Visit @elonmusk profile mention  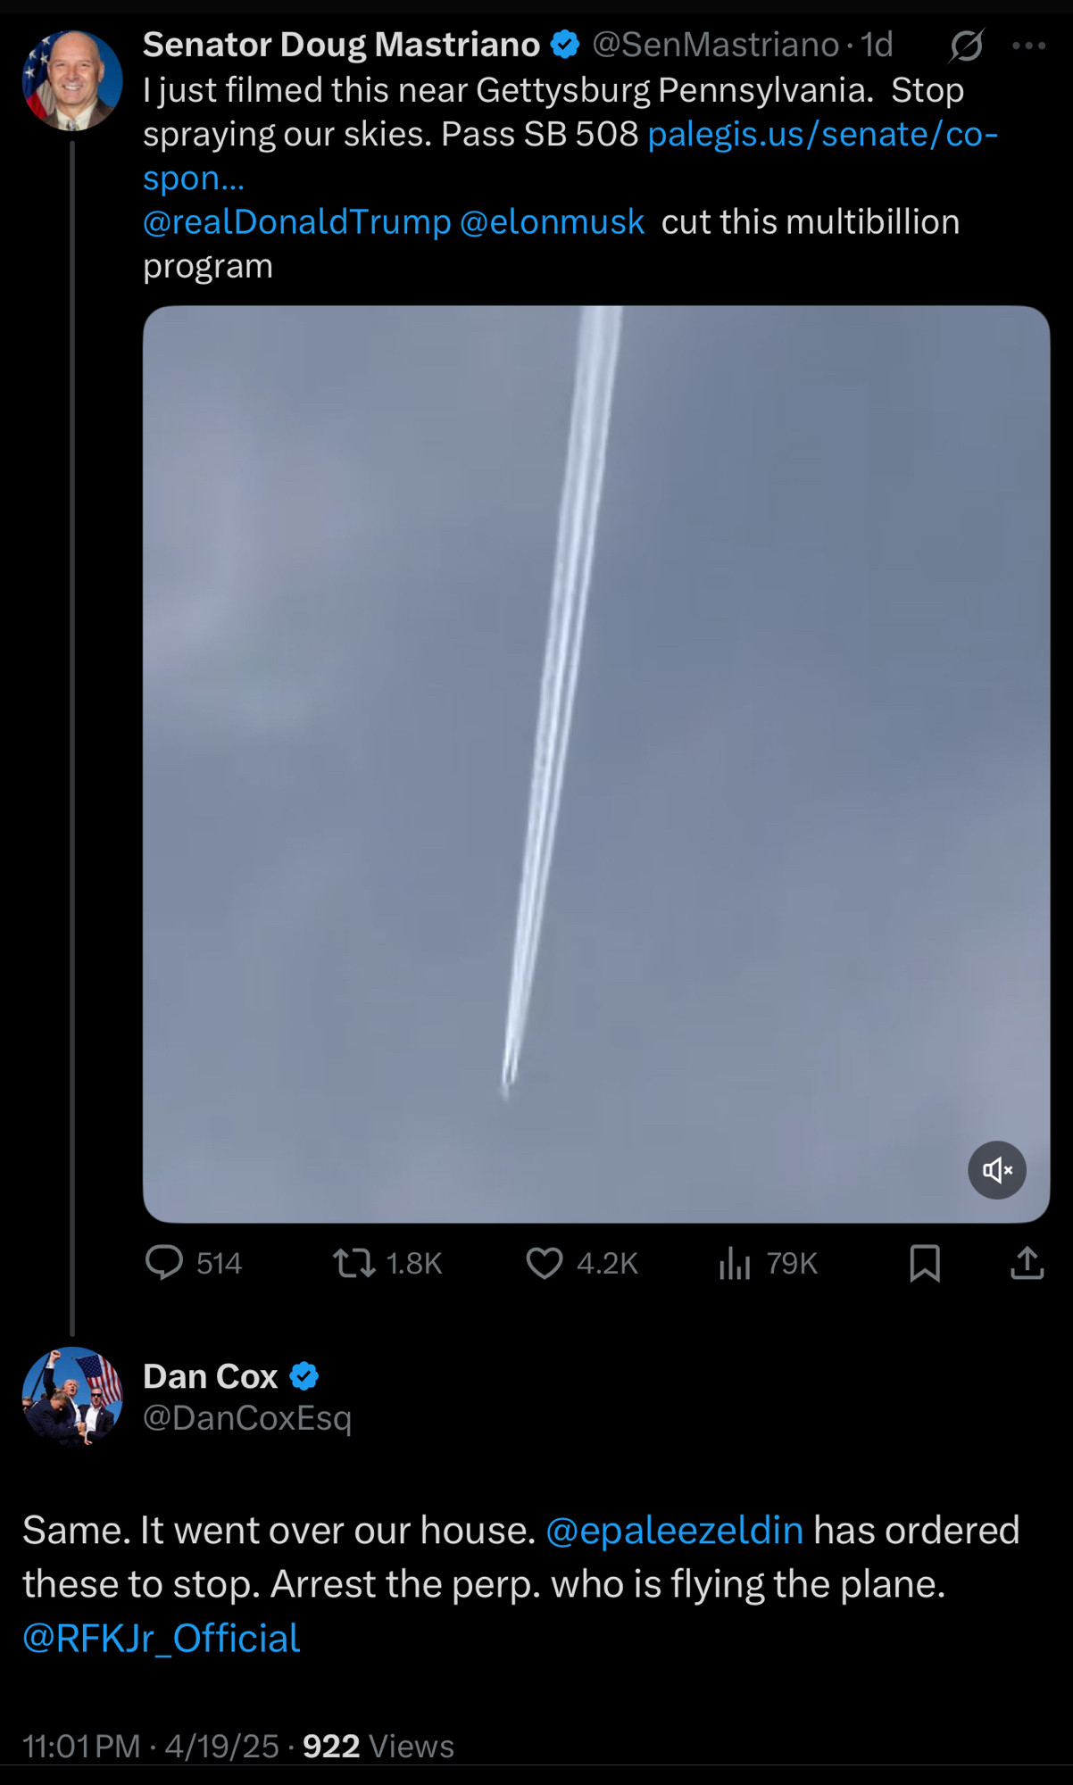pyautogui.click(x=552, y=221)
